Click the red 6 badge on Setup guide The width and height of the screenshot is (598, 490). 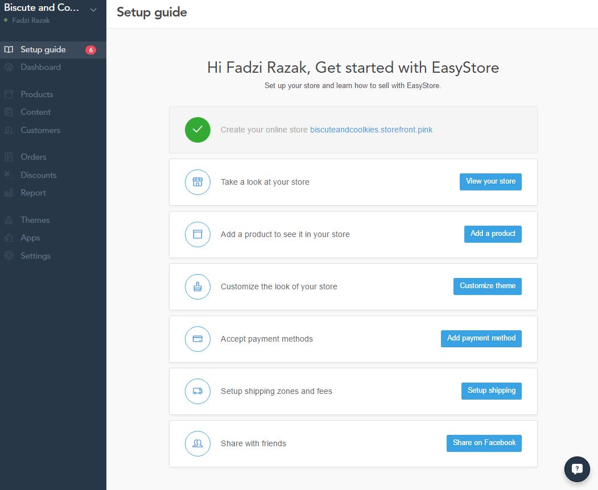[x=91, y=50]
